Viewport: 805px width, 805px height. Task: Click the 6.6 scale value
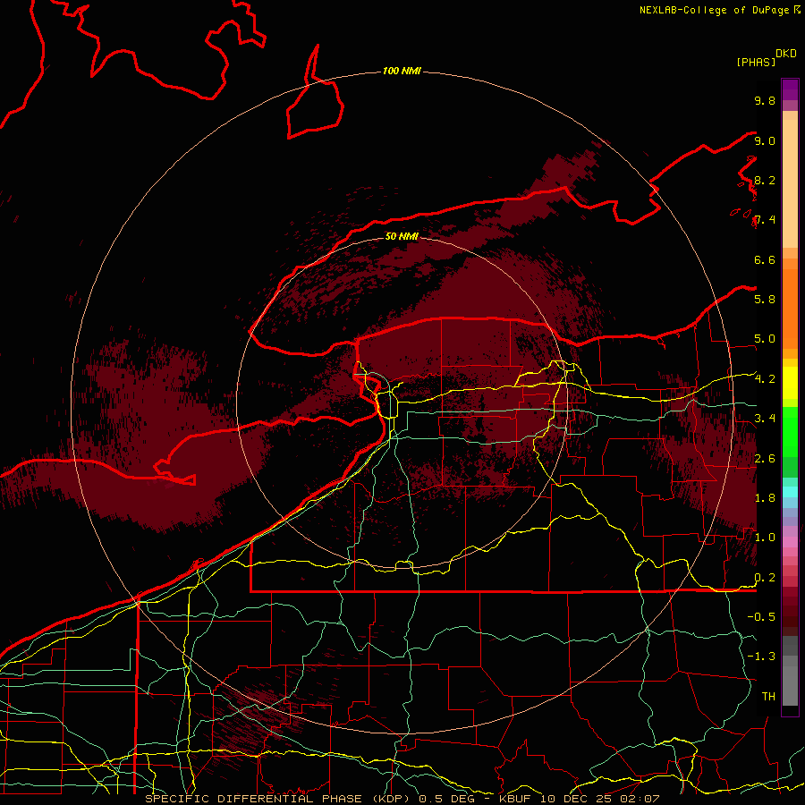(765, 259)
